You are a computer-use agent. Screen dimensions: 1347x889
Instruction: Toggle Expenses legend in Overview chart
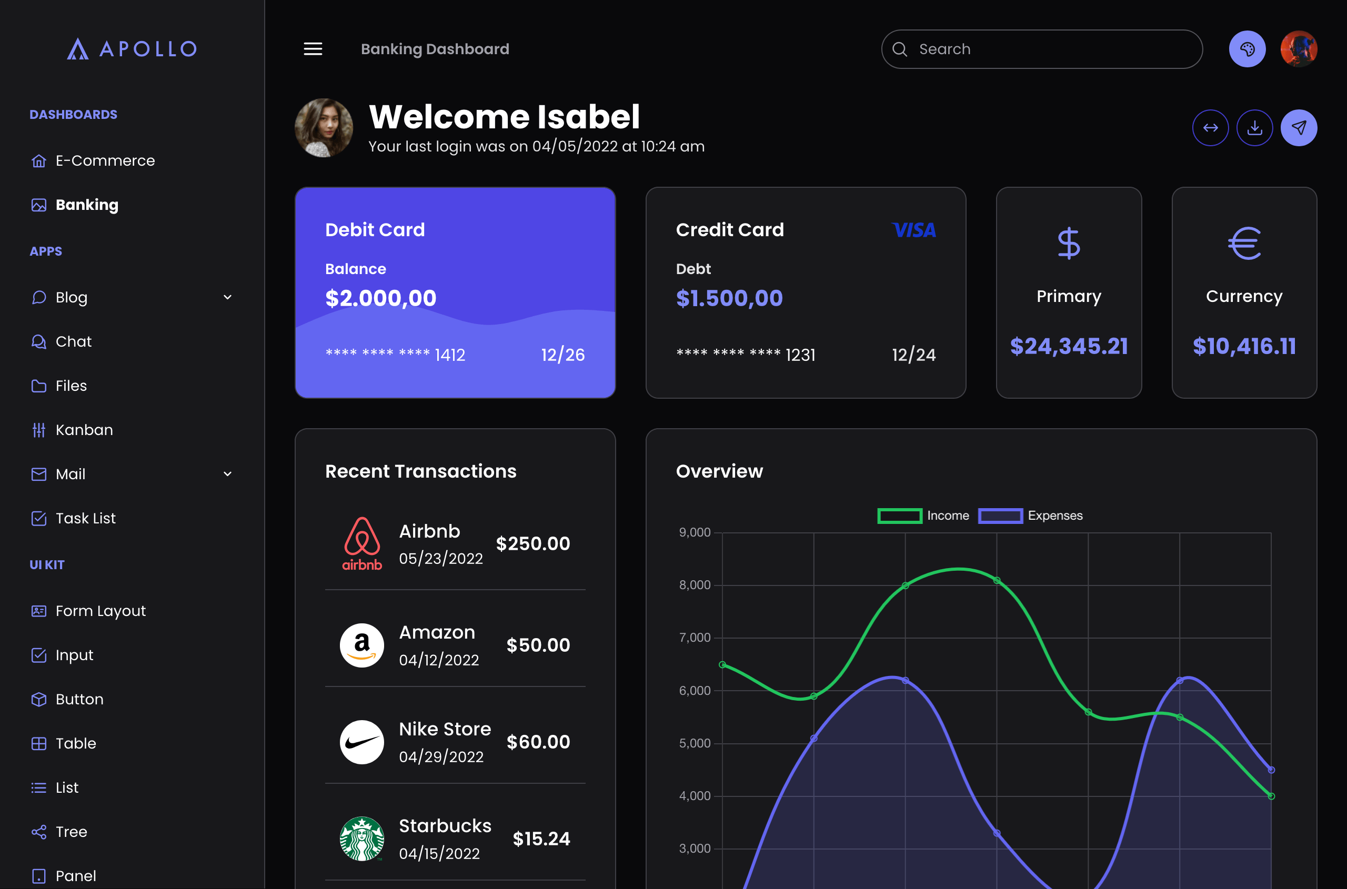coord(1030,516)
